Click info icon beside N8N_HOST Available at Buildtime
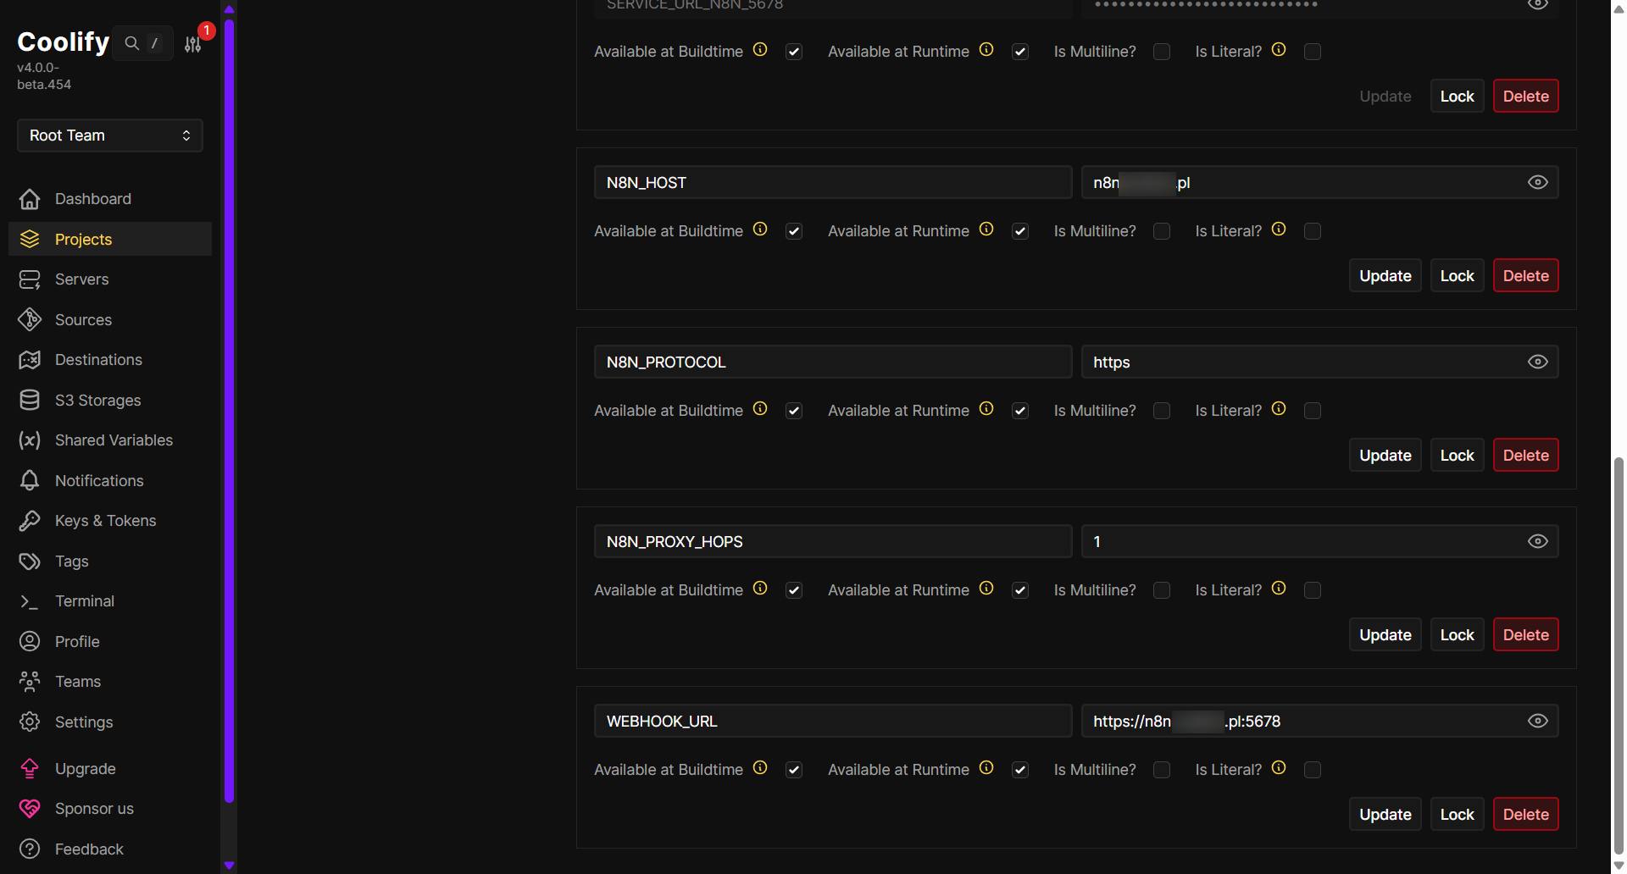The width and height of the screenshot is (1627, 874). [760, 230]
